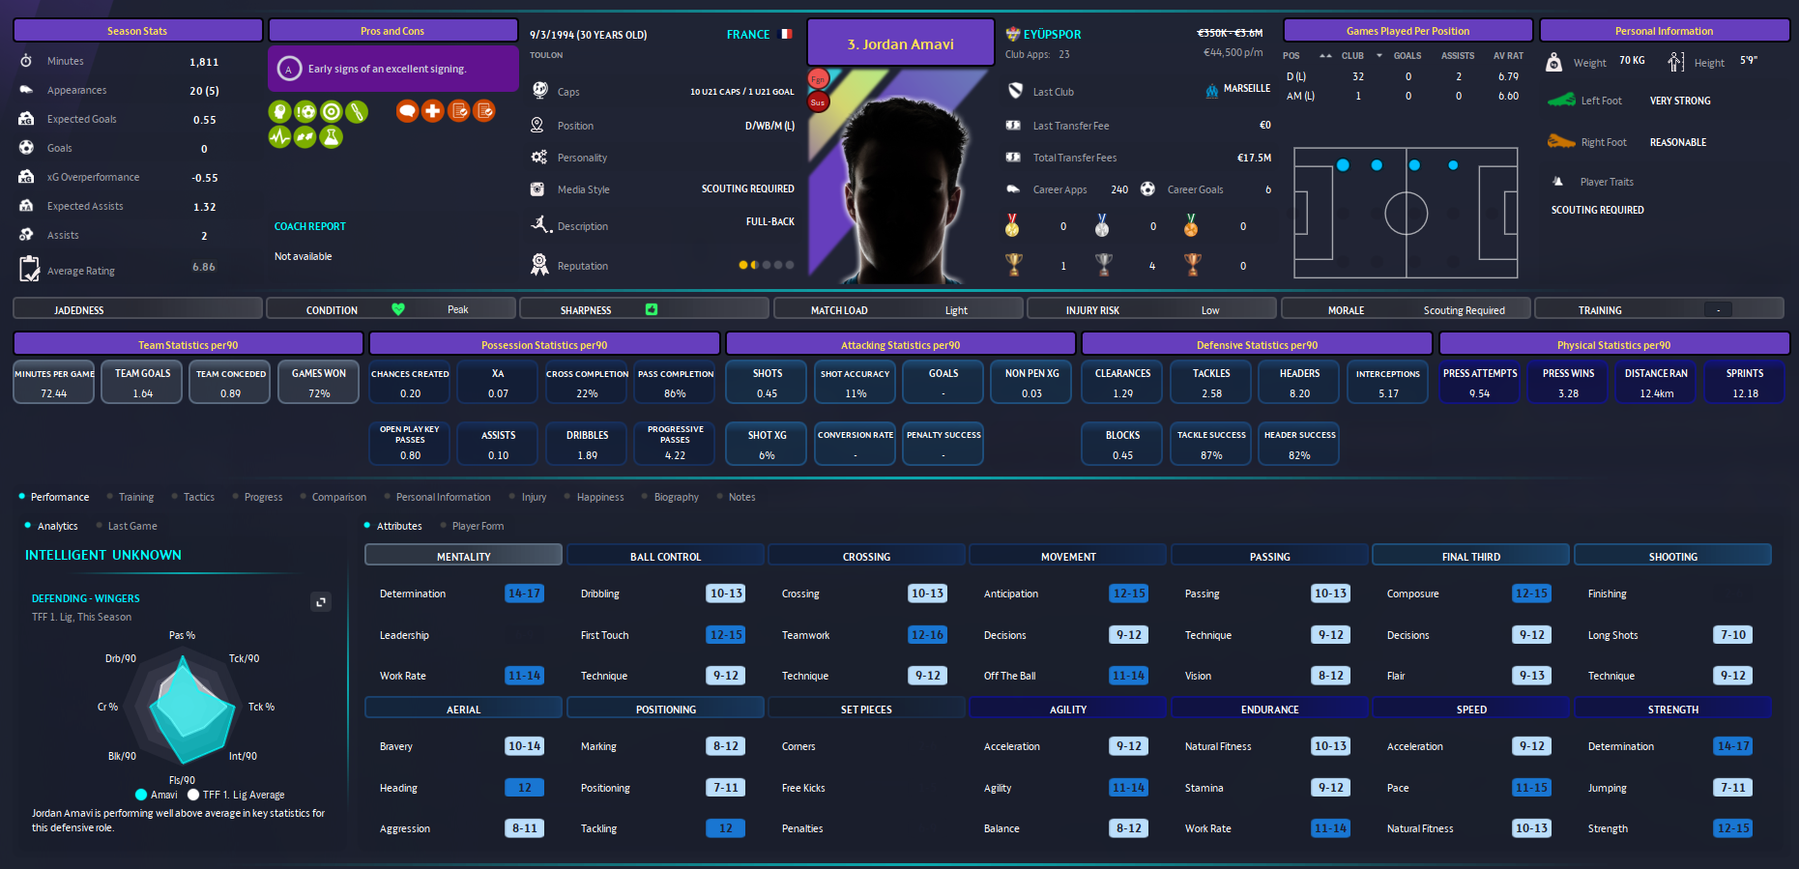
Task: Click the orange medical cross con icon
Action: 433,111
